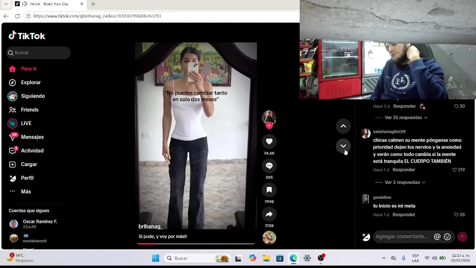
Task: Click the Windows taskbar search box
Action: point(197,258)
